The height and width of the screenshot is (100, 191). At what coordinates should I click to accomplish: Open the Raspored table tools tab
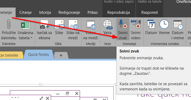149,12
